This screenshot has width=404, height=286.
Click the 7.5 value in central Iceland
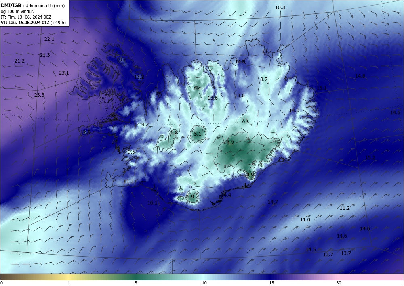[x=245, y=121]
